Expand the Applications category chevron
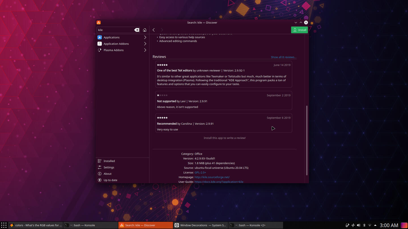 (145, 37)
